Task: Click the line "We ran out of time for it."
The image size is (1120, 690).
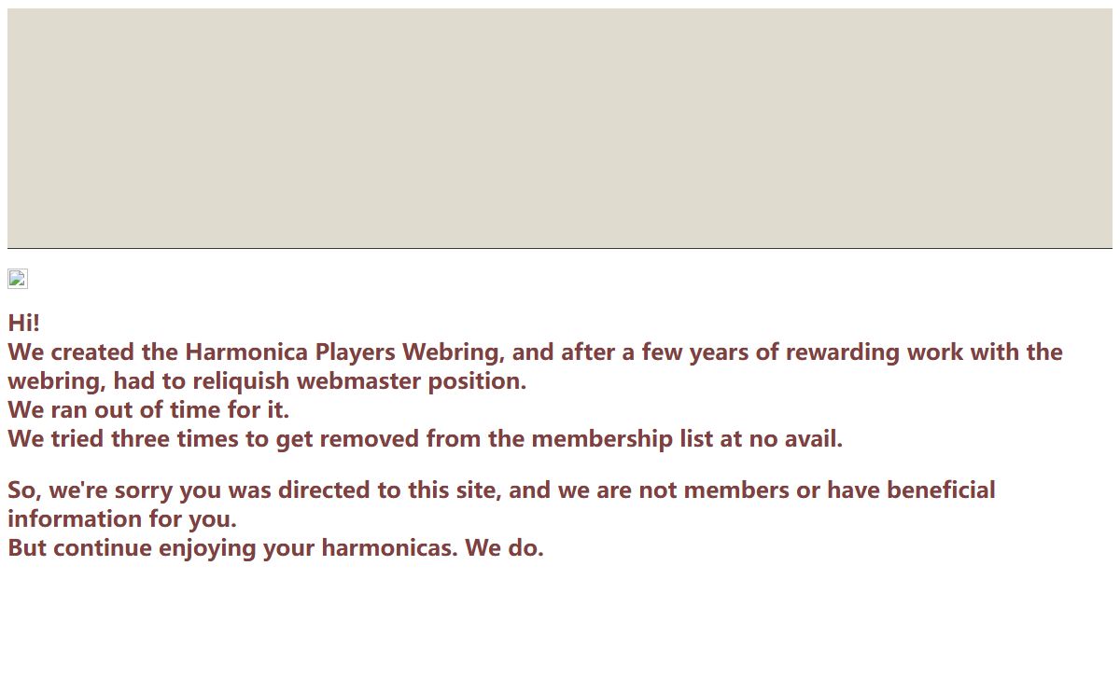Action: (148, 409)
